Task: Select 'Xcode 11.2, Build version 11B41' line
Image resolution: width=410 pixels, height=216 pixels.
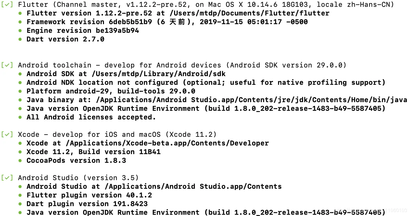Action: (94, 152)
